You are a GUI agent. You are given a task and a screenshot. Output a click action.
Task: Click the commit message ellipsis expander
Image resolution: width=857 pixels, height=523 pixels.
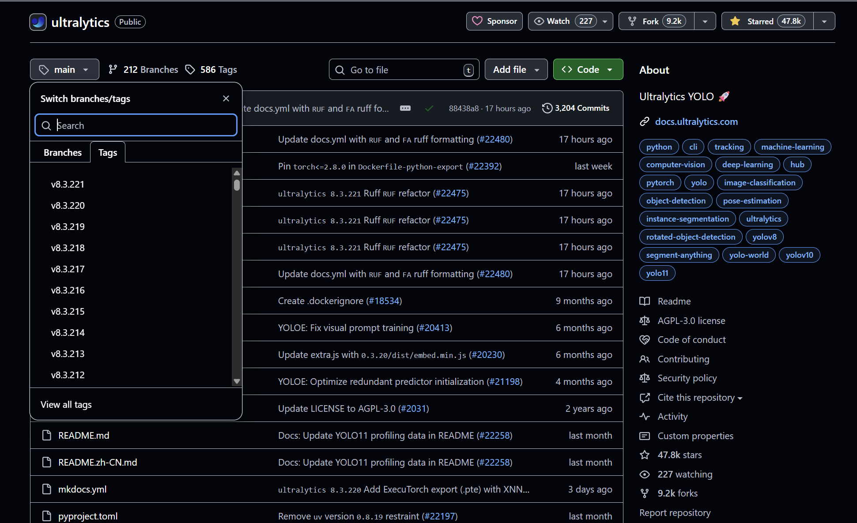tap(405, 108)
